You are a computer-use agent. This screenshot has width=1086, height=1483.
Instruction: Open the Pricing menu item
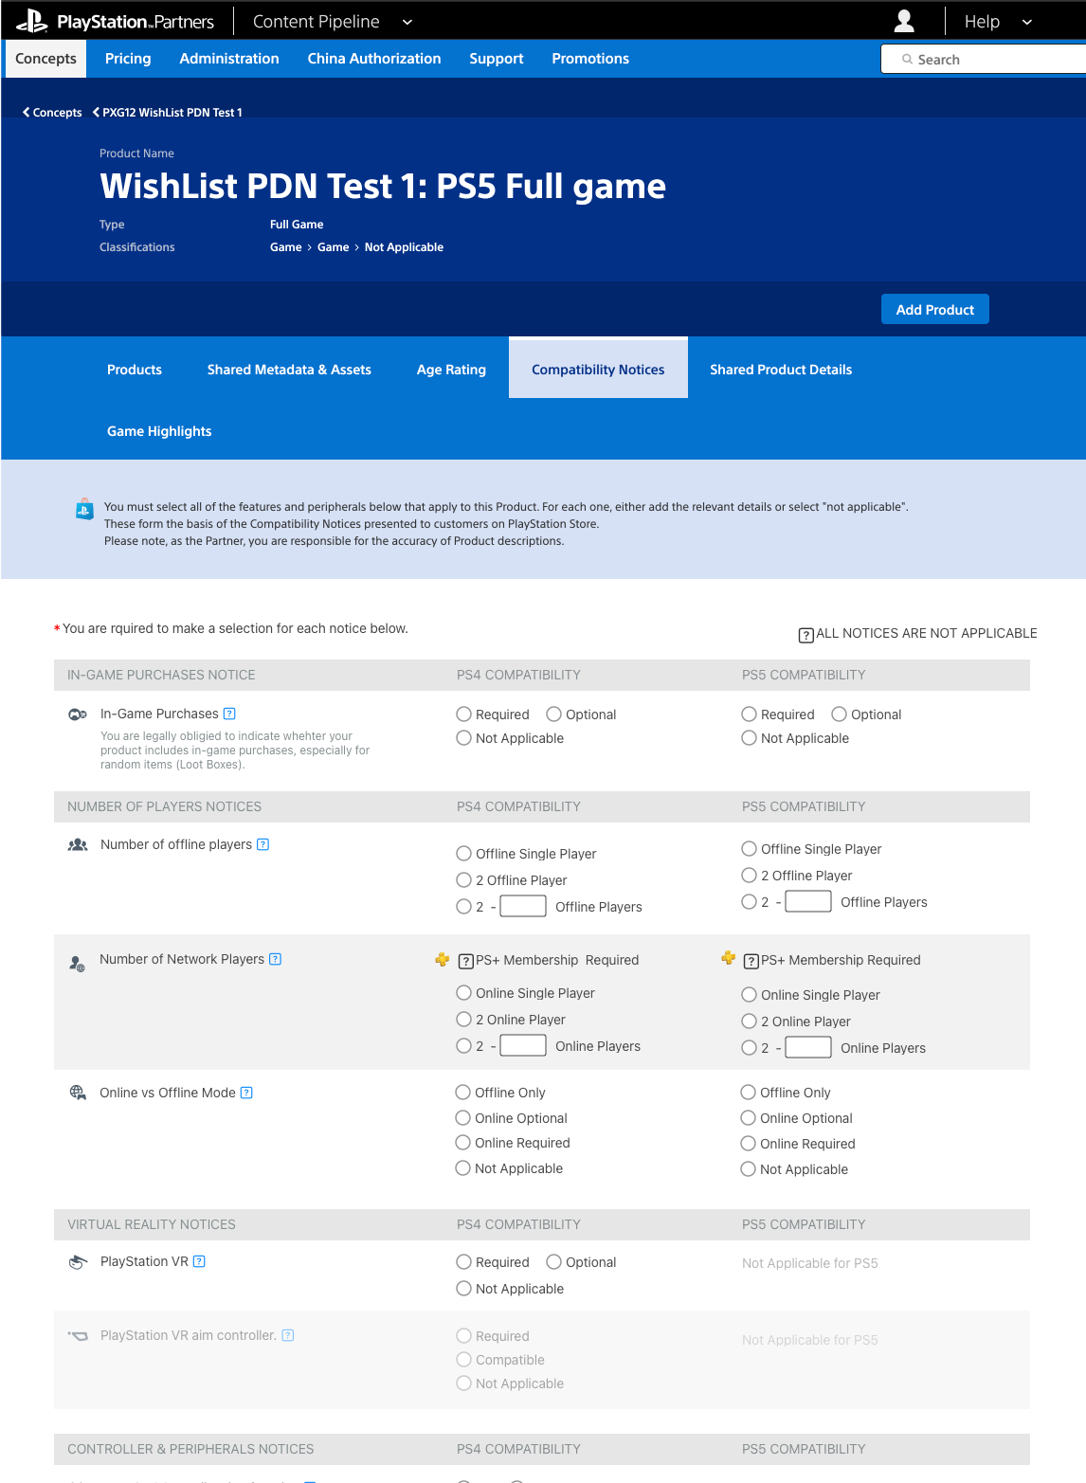(128, 59)
